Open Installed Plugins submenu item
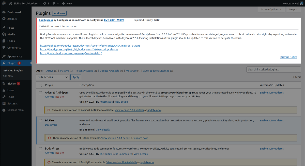The height and width of the screenshot is (166, 305). [13, 70]
